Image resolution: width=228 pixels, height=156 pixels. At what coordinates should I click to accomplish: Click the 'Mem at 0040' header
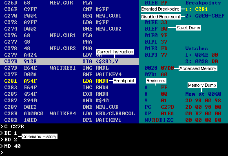click(203, 94)
